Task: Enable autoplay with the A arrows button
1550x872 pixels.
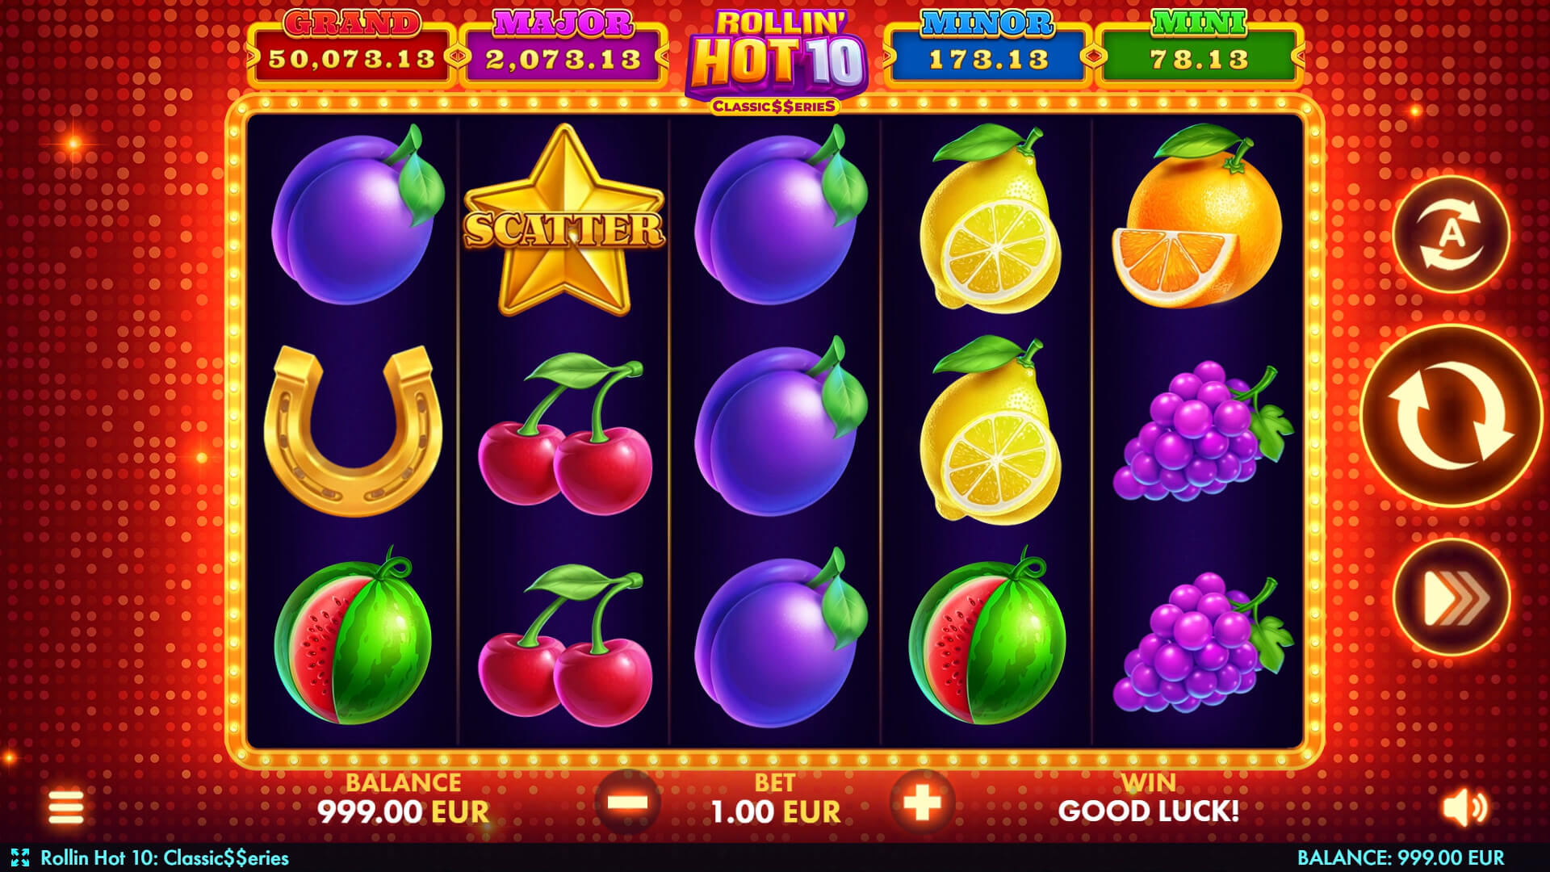Action: click(x=1451, y=234)
